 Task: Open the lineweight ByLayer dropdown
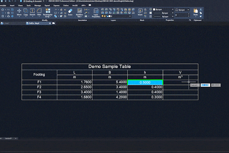point(173,16)
